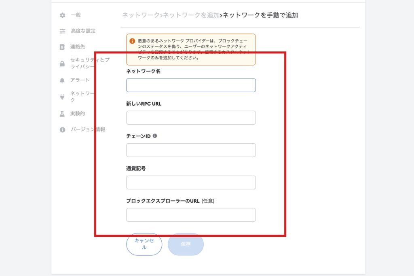Go to the 連絡先 section
The width and height of the screenshot is (414, 276).
pos(77,47)
